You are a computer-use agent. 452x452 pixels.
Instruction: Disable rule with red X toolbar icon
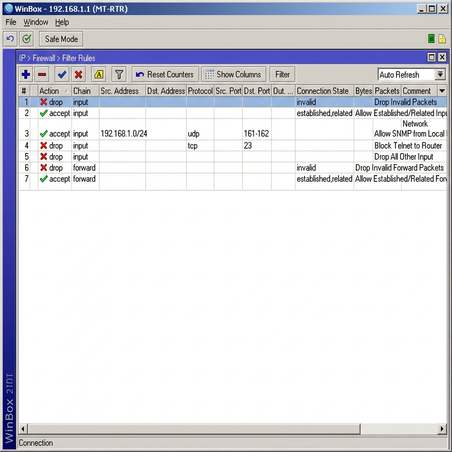point(79,74)
